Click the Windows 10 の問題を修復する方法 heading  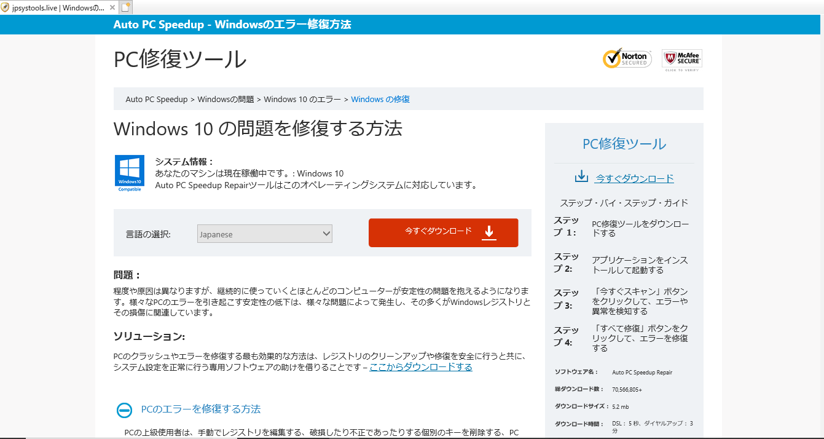tap(258, 129)
